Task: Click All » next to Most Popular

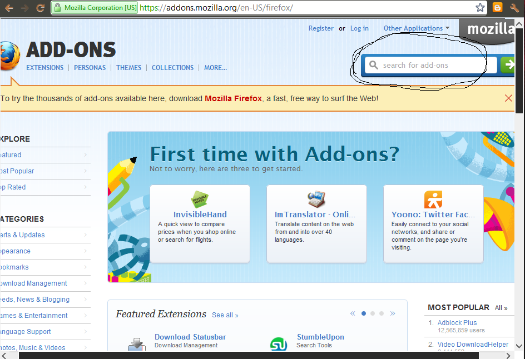Action: tap(501, 308)
